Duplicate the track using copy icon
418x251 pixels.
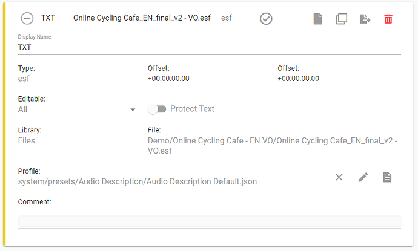click(341, 19)
